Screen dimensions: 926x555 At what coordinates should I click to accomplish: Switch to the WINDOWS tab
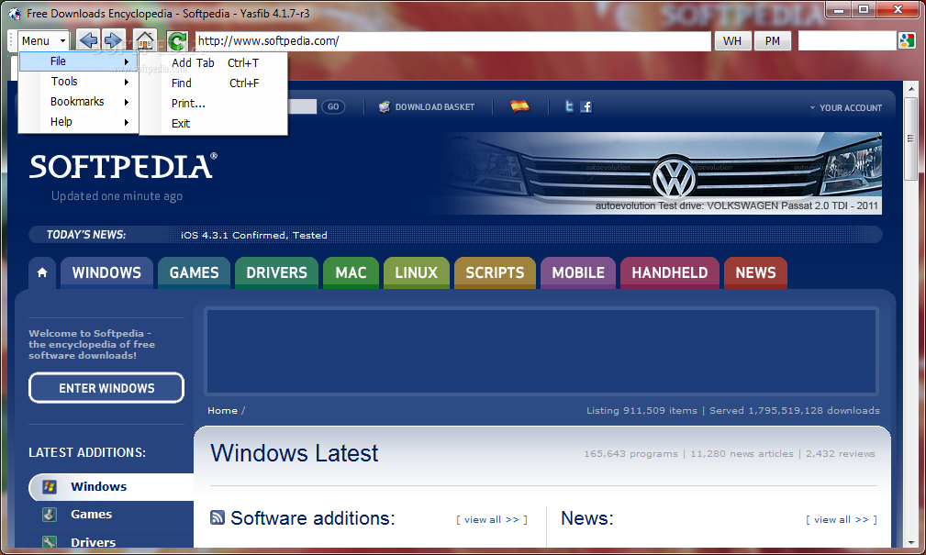pyautogui.click(x=106, y=272)
